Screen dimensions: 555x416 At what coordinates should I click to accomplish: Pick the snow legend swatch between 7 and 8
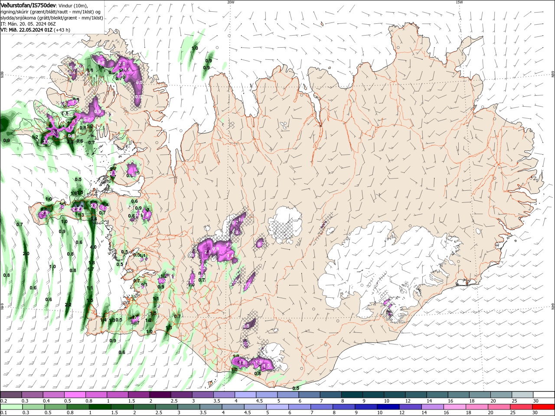coord(330,395)
